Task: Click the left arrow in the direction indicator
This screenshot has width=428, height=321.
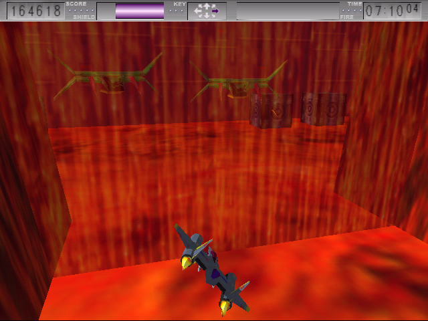Action: (198, 11)
